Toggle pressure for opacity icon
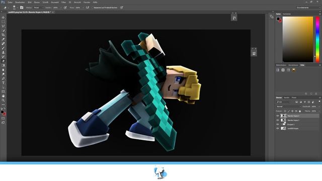Screen dimensions: 322x181 coord(65,8)
